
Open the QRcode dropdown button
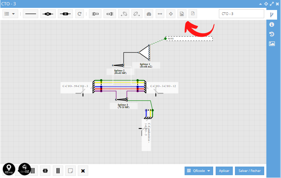(x=199, y=171)
